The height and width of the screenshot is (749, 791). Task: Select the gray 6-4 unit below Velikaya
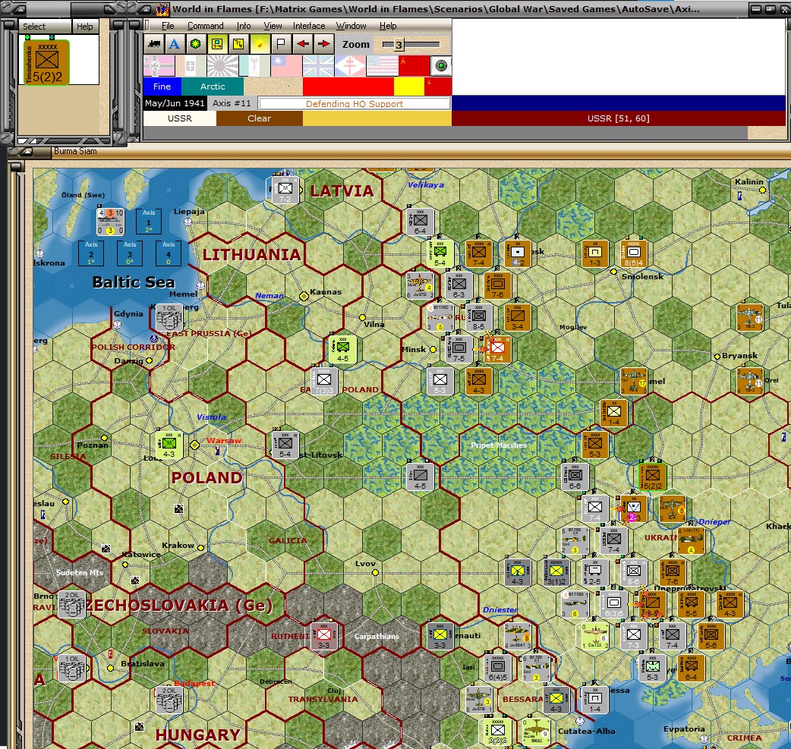point(421,222)
